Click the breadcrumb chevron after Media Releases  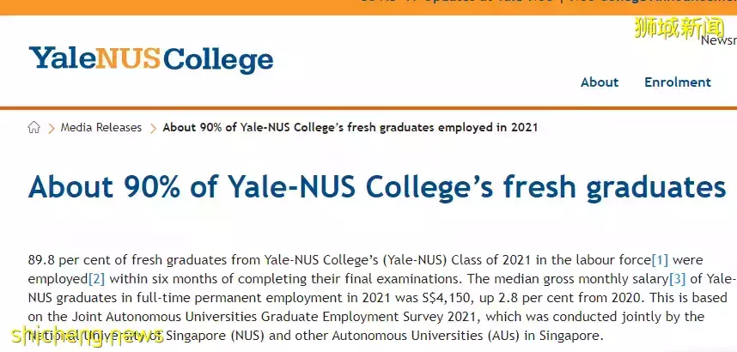pos(153,128)
